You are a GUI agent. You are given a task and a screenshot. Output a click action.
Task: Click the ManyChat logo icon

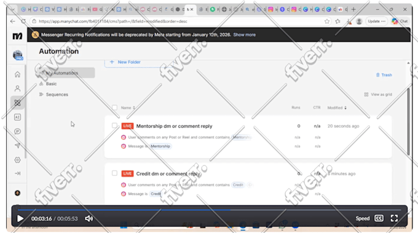[17, 36]
